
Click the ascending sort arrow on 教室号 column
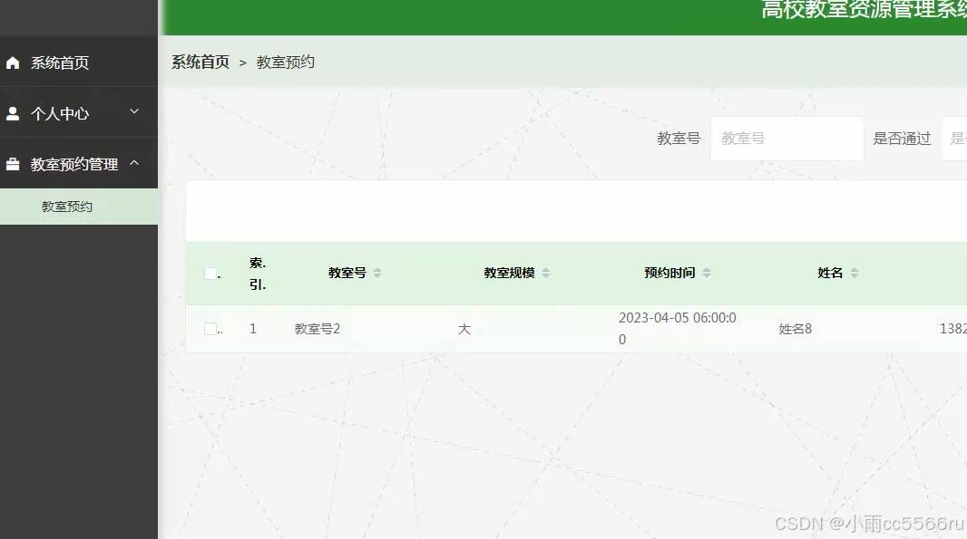pyautogui.click(x=376, y=268)
